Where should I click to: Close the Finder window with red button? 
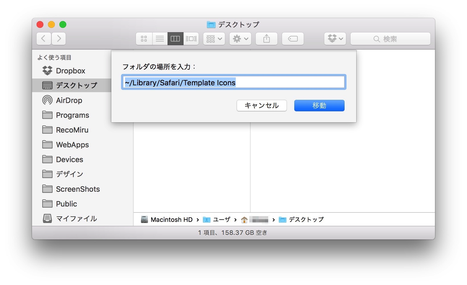40,24
